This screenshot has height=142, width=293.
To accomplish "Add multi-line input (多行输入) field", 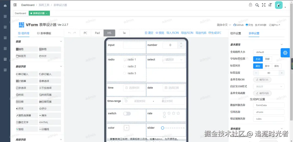I will 50,74.
